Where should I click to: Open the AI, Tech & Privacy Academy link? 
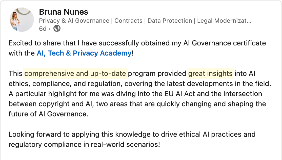pyautogui.click(x=84, y=53)
